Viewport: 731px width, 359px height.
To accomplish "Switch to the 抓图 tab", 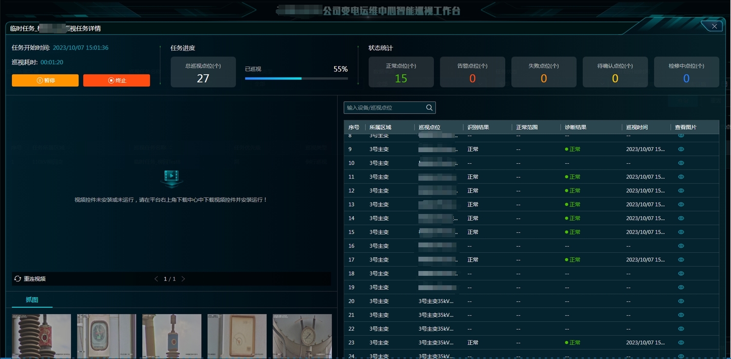I will click(x=32, y=300).
